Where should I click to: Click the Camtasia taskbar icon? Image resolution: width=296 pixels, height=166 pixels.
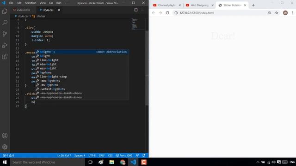(144, 162)
